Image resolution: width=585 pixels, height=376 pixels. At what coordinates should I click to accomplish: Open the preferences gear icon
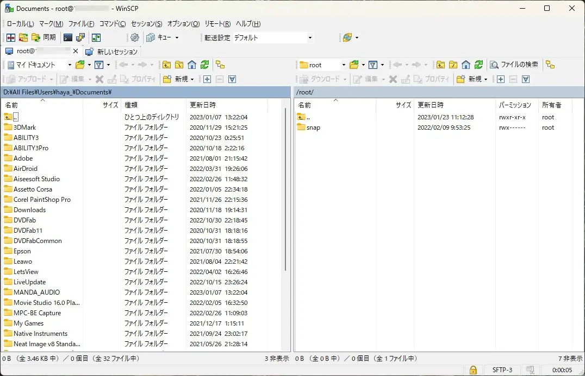click(x=135, y=37)
